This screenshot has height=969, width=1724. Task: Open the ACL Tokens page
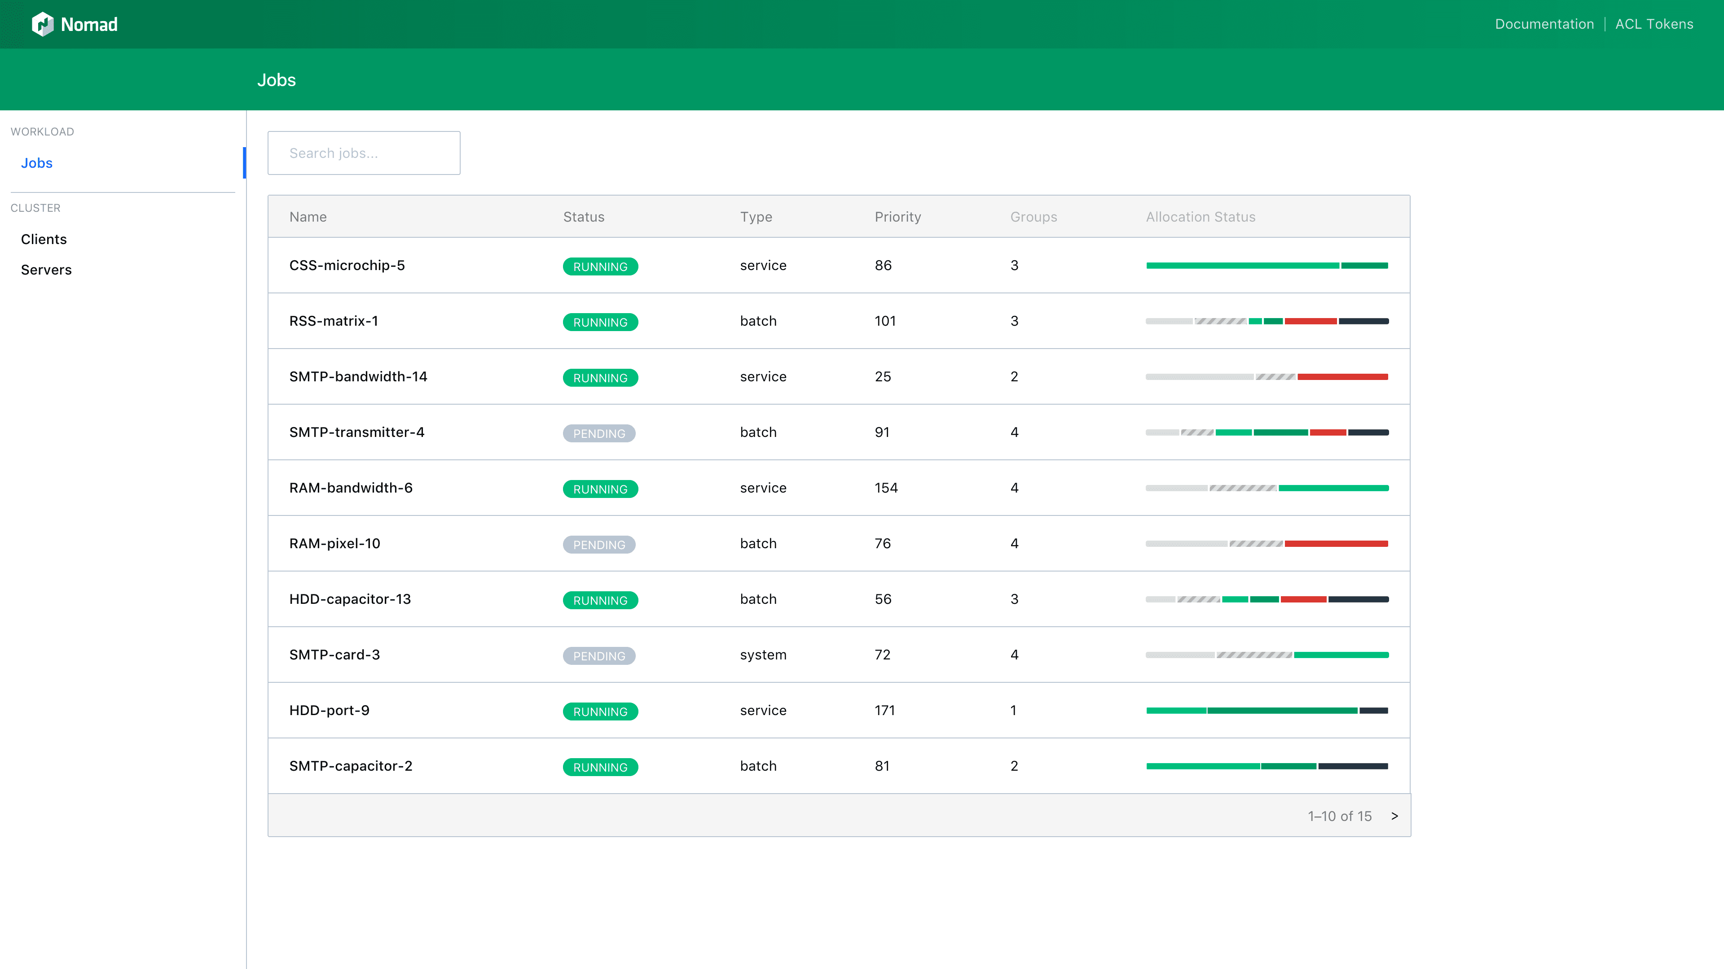click(x=1654, y=23)
